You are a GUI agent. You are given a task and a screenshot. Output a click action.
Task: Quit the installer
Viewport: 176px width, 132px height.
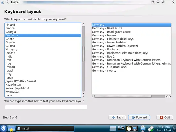[x=165, y=117]
